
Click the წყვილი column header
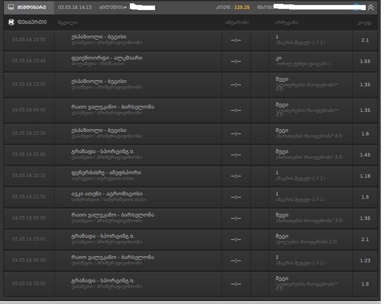67,22
